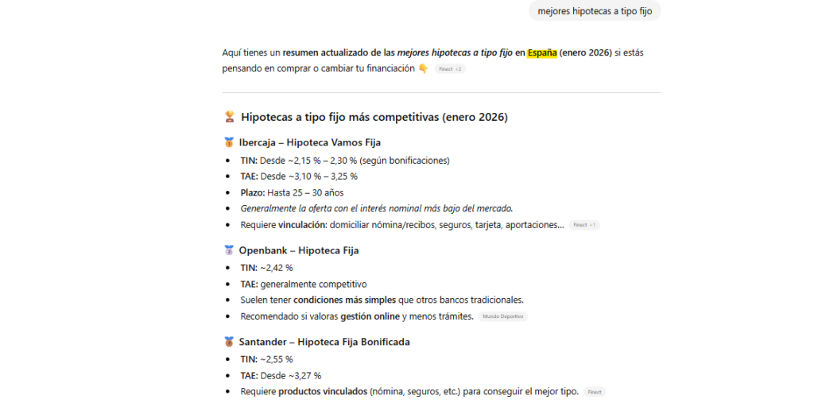Viewport: 814px width, 411px height.
Task: Open the Finect +1 citation after aportaciones
Action: click(x=584, y=225)
